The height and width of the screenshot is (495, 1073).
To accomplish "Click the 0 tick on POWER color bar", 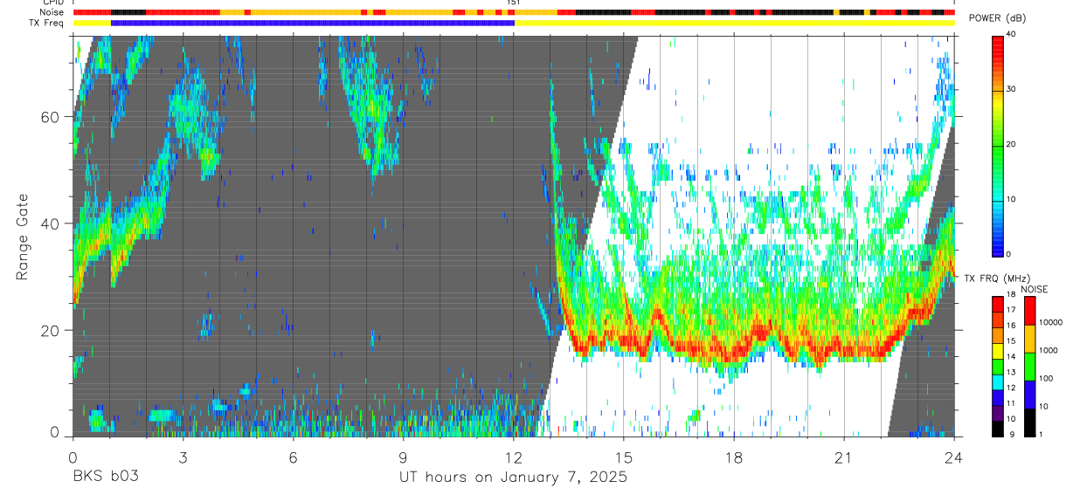I will (x=1009, y=254).
